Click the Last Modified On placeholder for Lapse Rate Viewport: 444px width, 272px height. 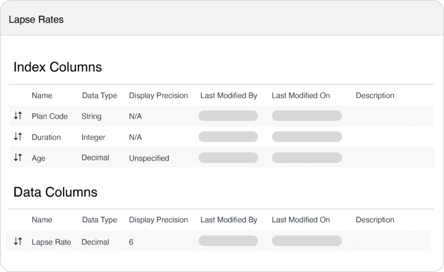point(307,241)
